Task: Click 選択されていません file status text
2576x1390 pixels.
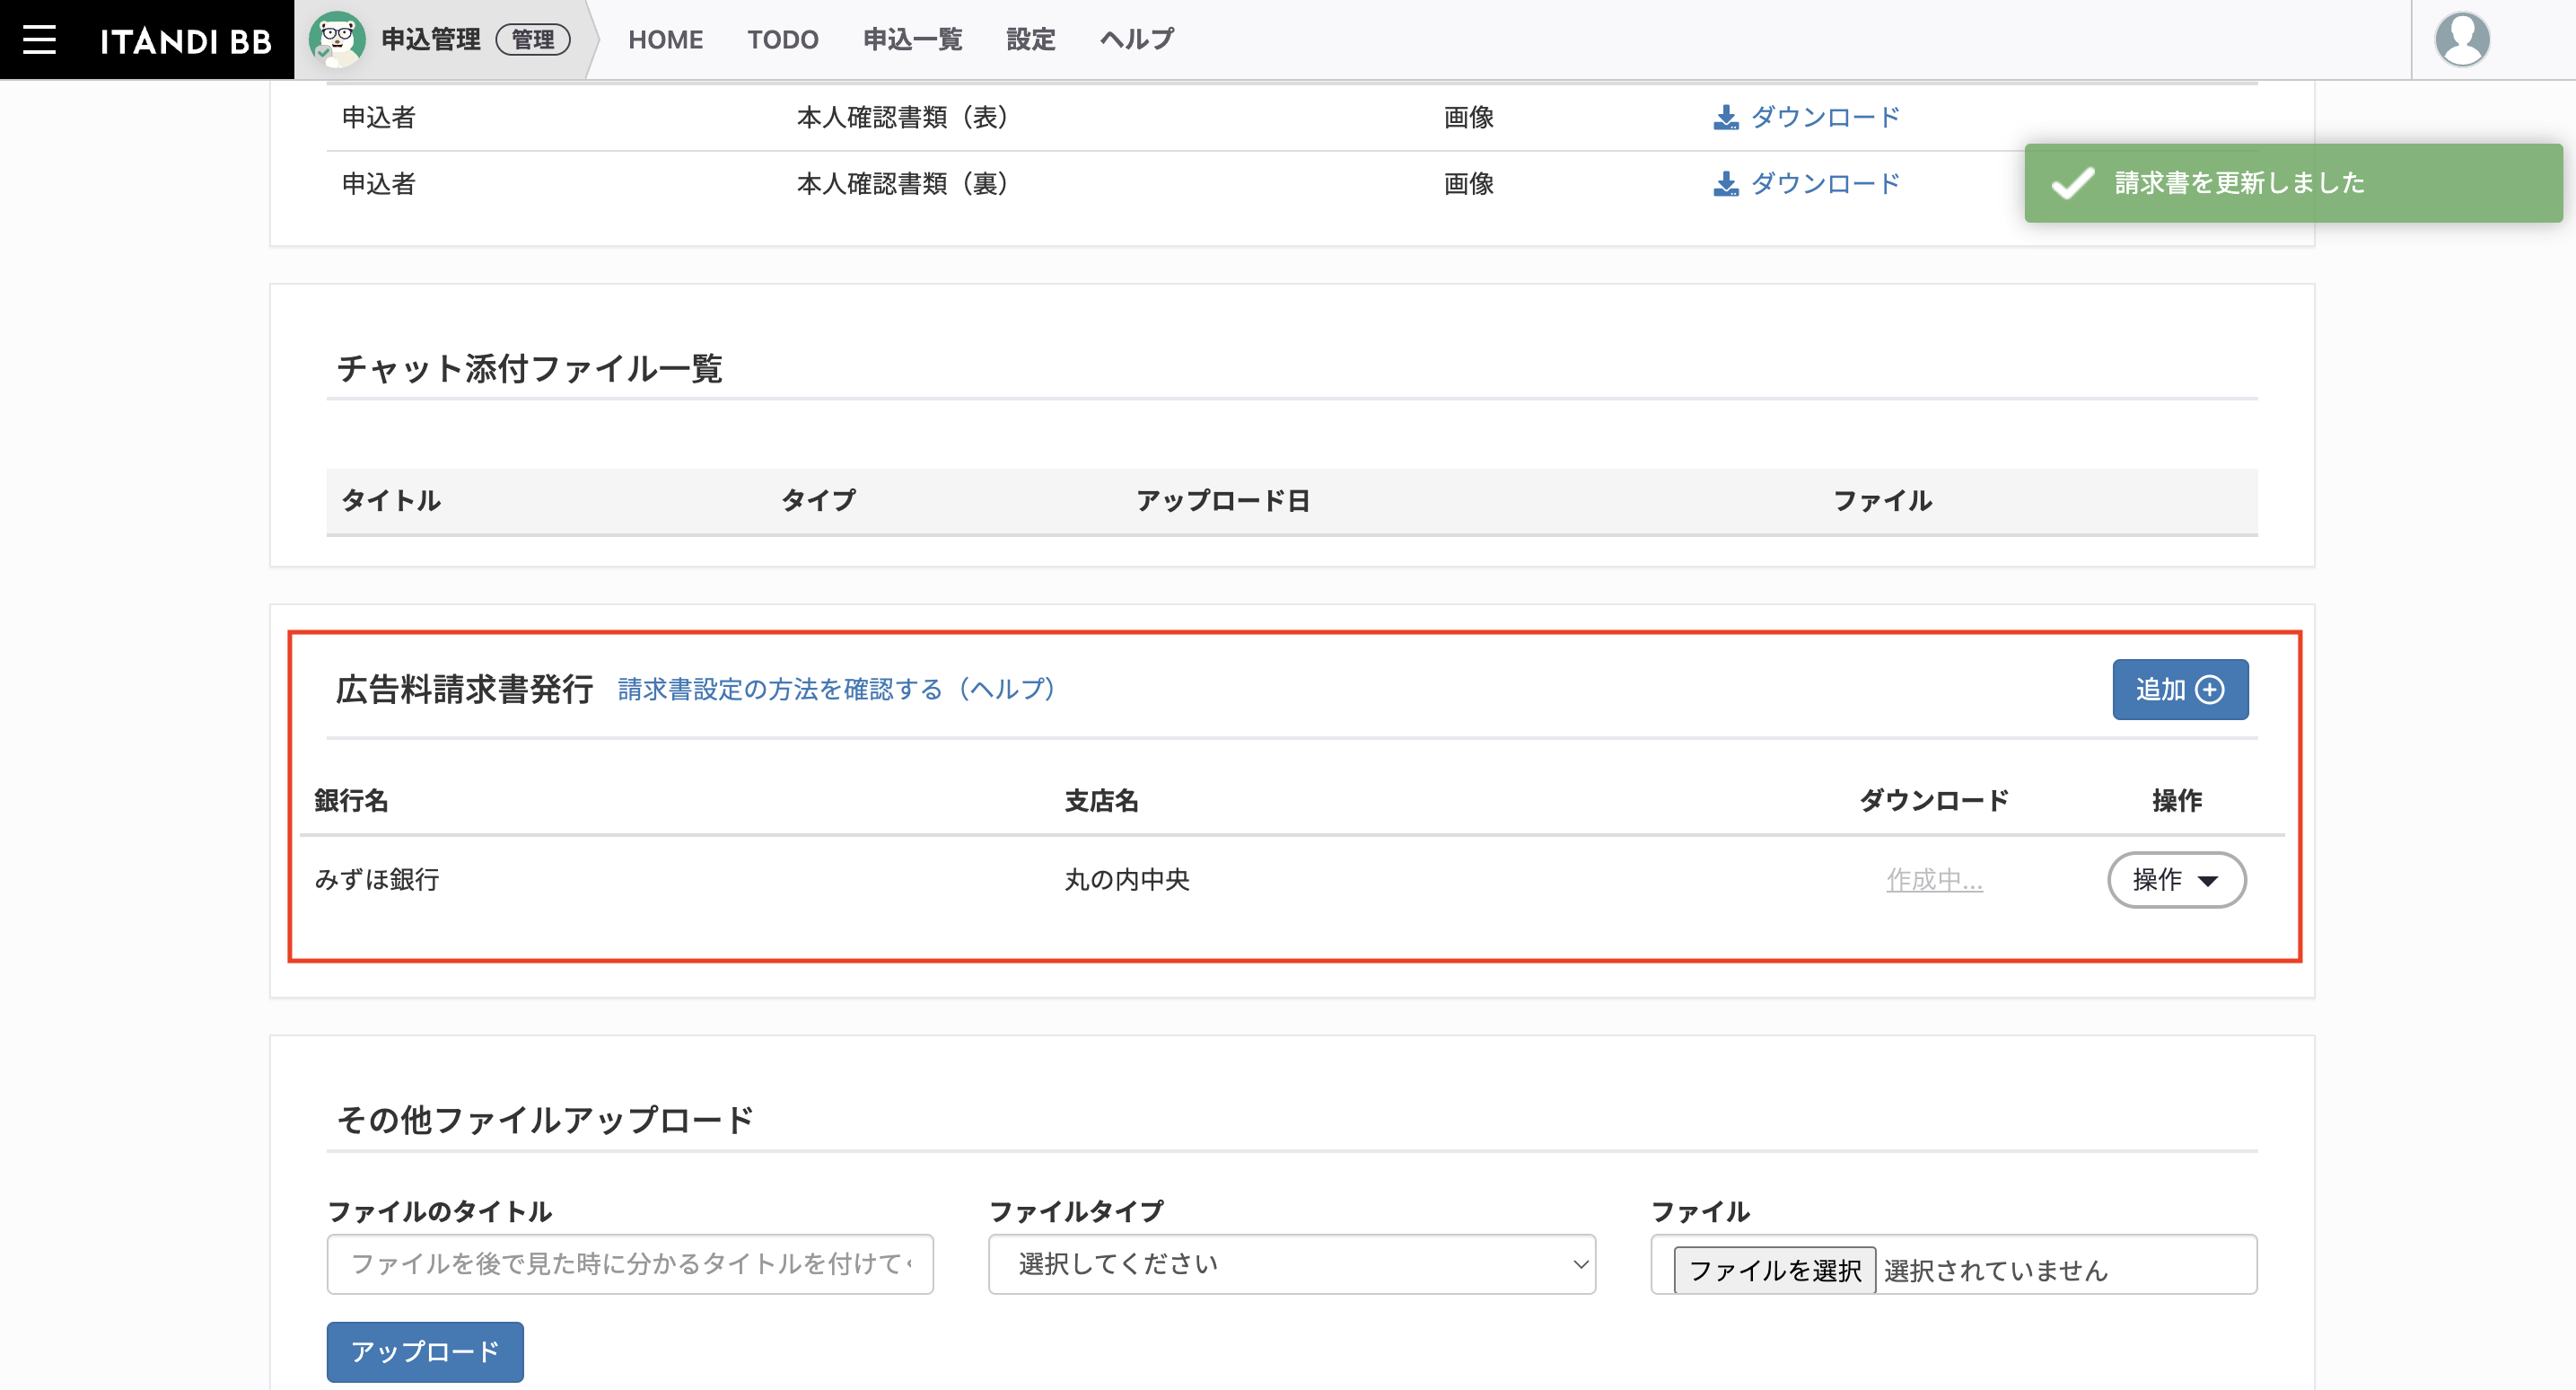Action: 1996,1270
